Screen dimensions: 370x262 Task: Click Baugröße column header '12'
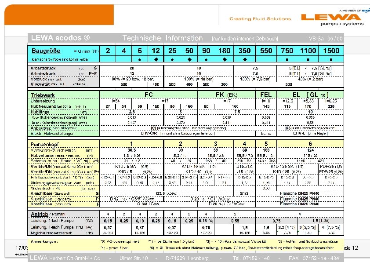(x=156, y=51)
